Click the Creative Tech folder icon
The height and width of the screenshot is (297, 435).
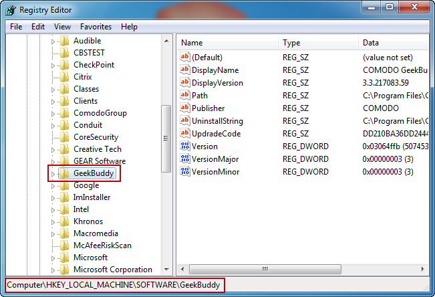64,149
